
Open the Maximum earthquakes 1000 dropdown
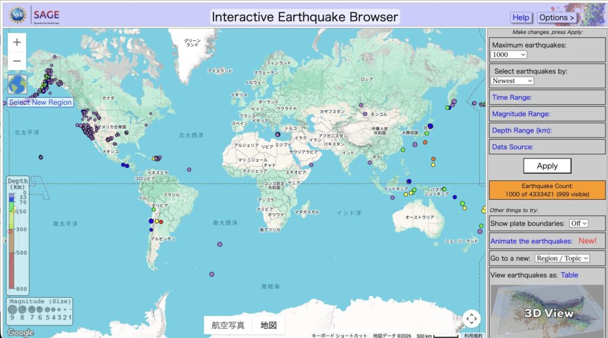[x=509, y=55]
